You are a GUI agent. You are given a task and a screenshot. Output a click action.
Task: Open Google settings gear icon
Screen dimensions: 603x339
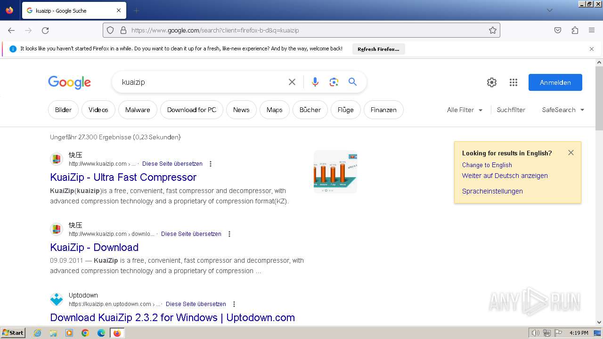[x=492, y=82]
